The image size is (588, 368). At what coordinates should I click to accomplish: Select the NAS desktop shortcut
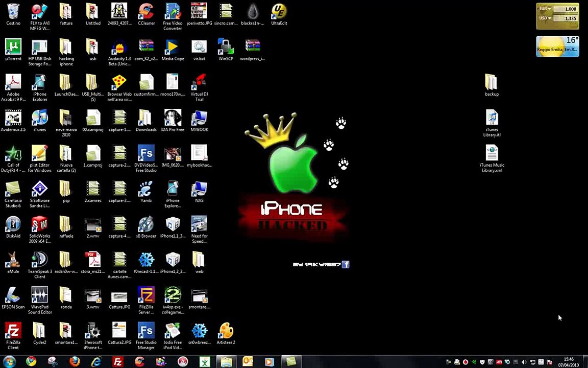[199, 192]
